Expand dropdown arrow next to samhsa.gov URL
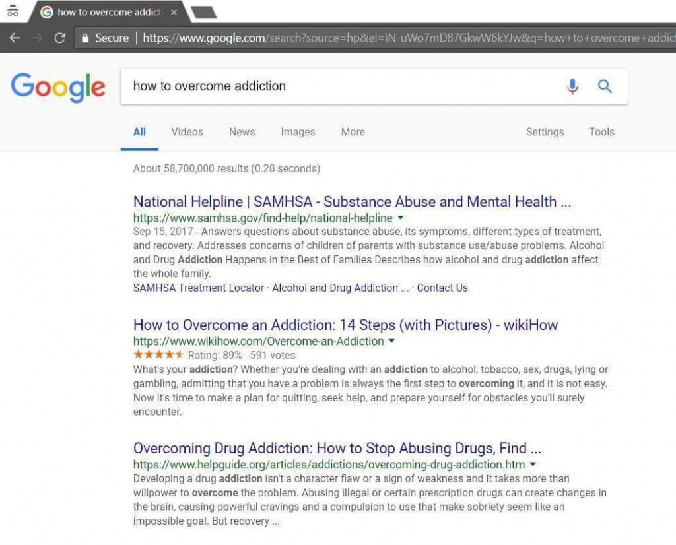Viewport: 676px width, 545px height. [x=401, y=218]
